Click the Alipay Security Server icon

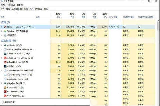tap(5, 75)
